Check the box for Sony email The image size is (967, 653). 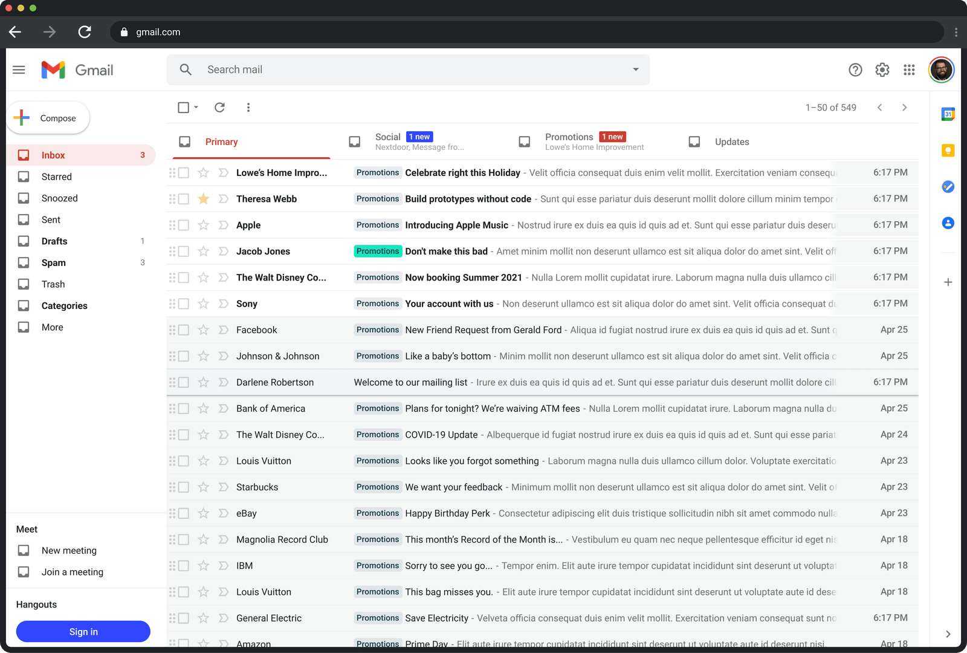[x=184, y=304]
